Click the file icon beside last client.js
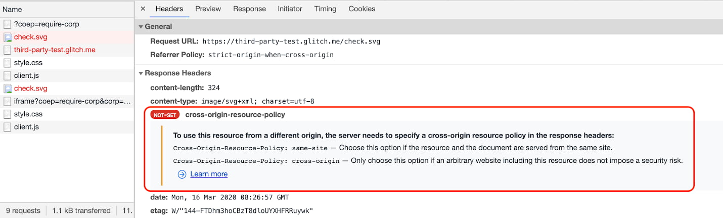The height and width of the screenshot is (218, 723). (x=8, y=127)
